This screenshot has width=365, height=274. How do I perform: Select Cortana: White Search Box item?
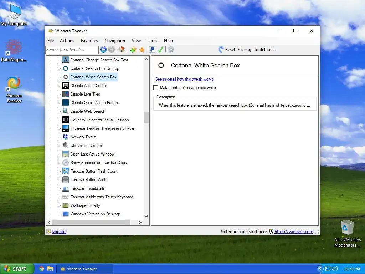93,77
